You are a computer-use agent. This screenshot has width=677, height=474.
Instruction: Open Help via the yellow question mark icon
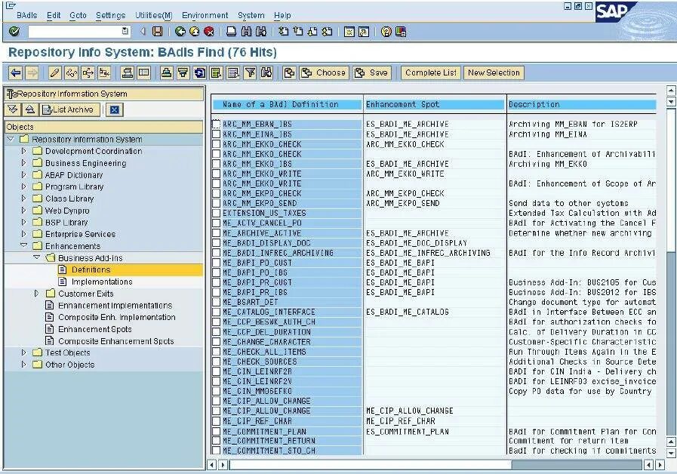click(x=386, y=32)
